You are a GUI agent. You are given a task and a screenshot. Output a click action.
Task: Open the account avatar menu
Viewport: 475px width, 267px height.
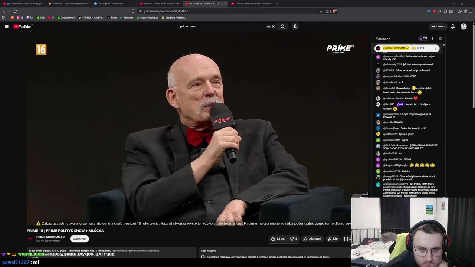click(x=463, y=26)
